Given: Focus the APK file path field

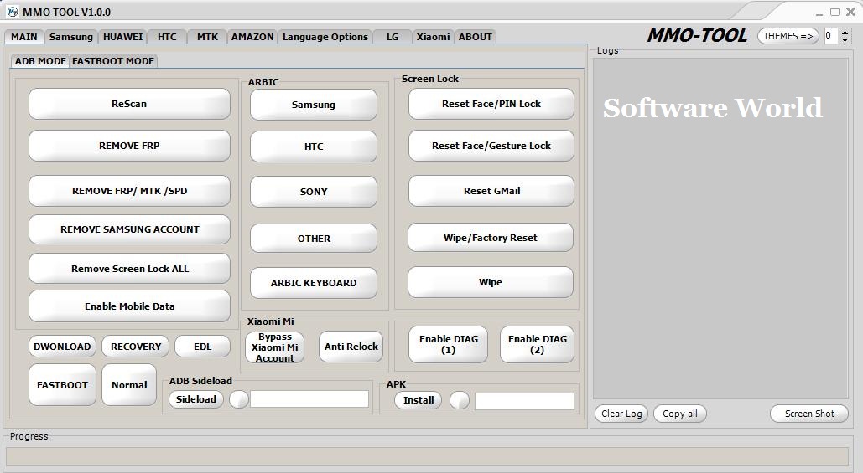Looking at the screenshot, I should [x=524, y=401].
